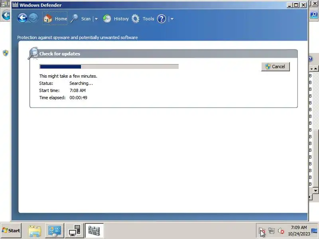Open the Home page in Windows Defender
Image resolution: width=319 pixels, height=239 pixels.
pyautogui.click(x=55, y=18)
